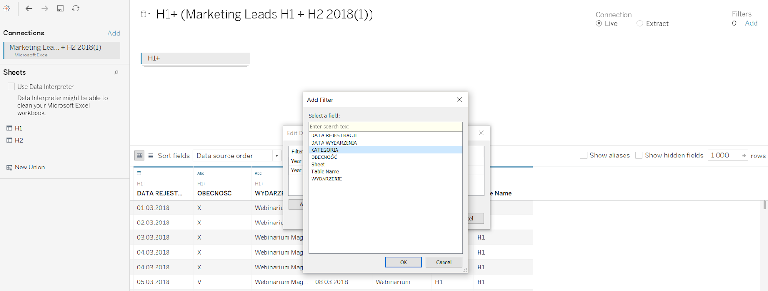Select the Extract connection radio button
768x291 pixels.
pos(640,23)
